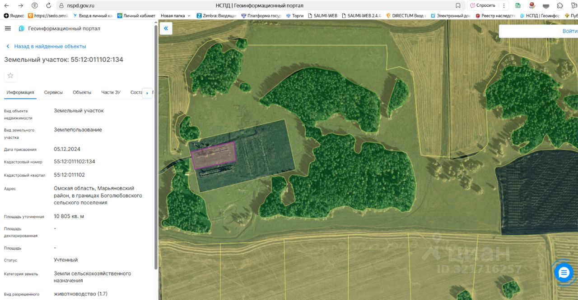Click the Войти login button
Image resolution: width=578 pixels, height=300 pixels.
(570, 31)
